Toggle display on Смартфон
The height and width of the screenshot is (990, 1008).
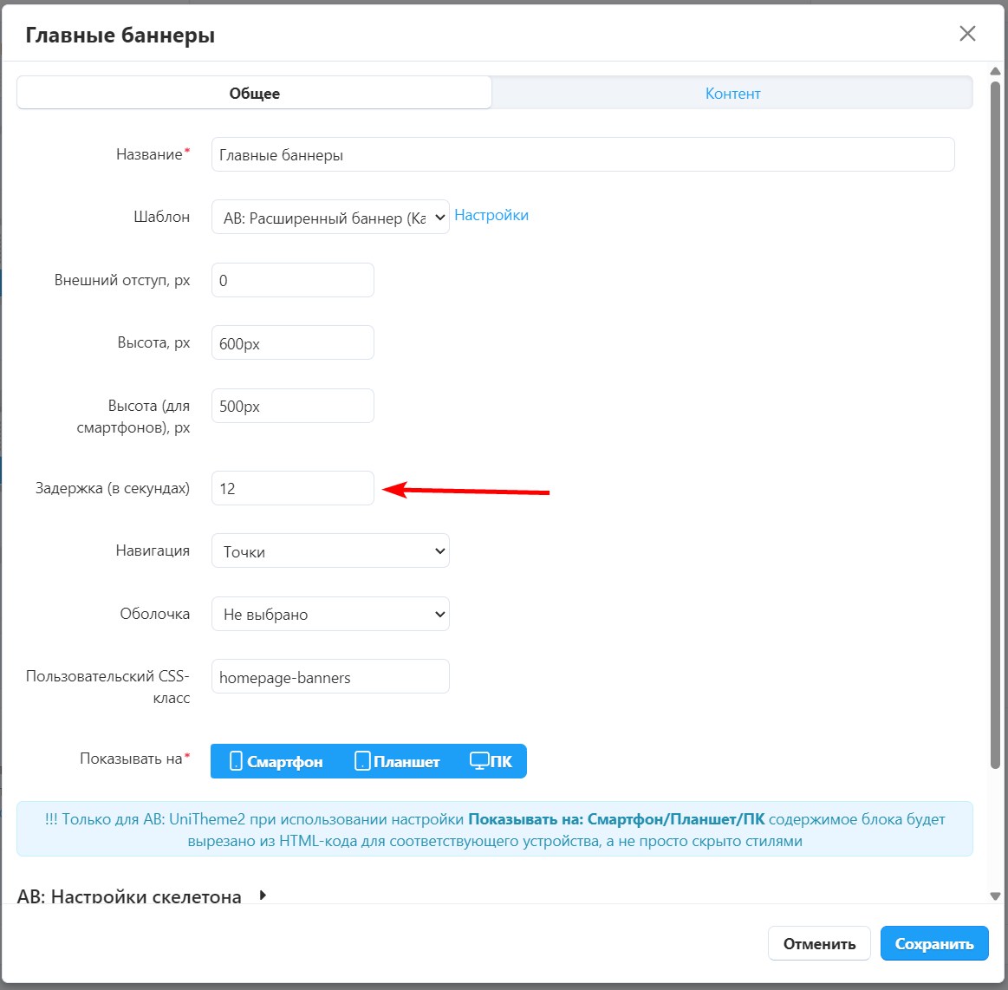[x=276, y=762]
